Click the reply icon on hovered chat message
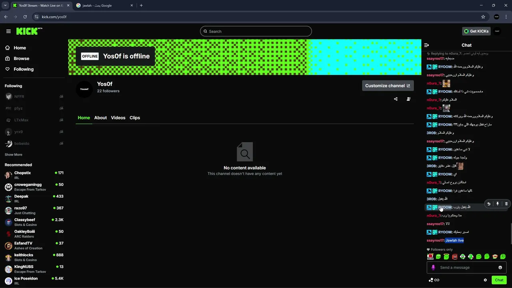 tap(489, 204)
